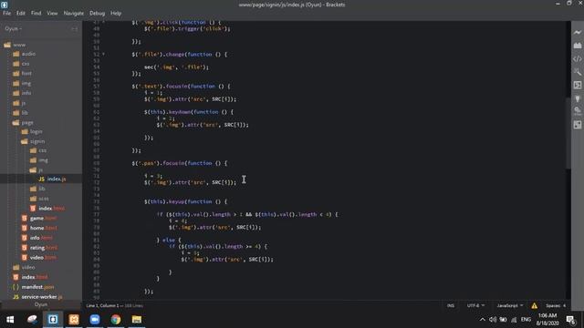
Task: Open XAMPP from the taskbar
Action: 74,320
